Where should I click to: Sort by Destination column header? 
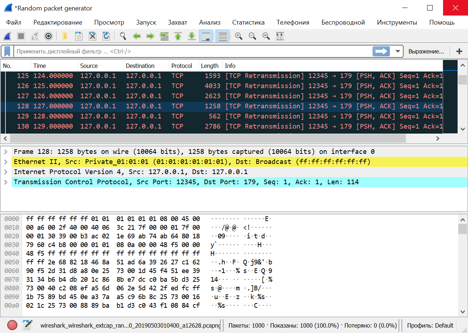146,66
